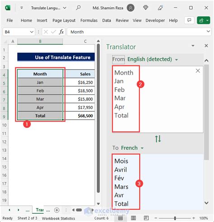The width and height of the screenshot is (214, 222).
Task: Click the fx insert function icon
Action: click(x=61, y=32)
